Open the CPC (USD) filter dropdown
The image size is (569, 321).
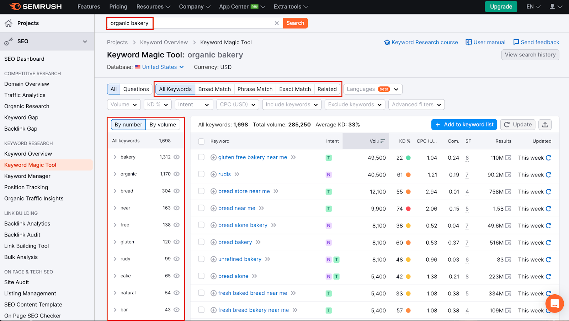[x=237, y=104]
